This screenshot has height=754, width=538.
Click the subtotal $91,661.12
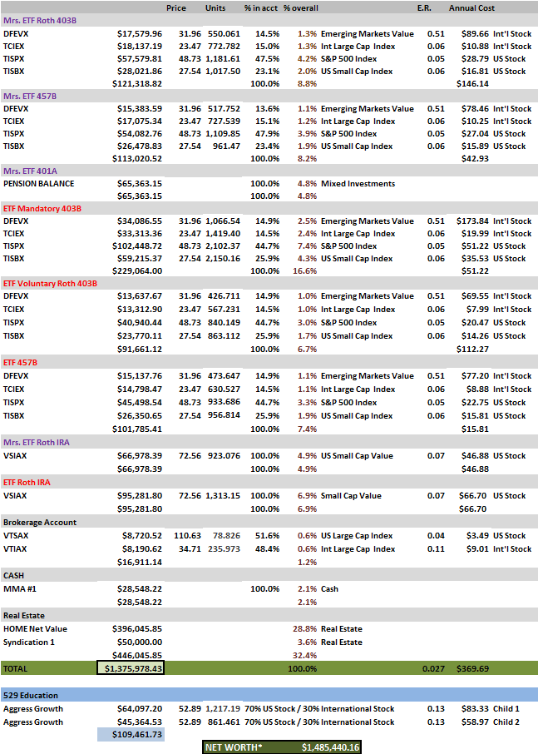[x=140, y=349]
